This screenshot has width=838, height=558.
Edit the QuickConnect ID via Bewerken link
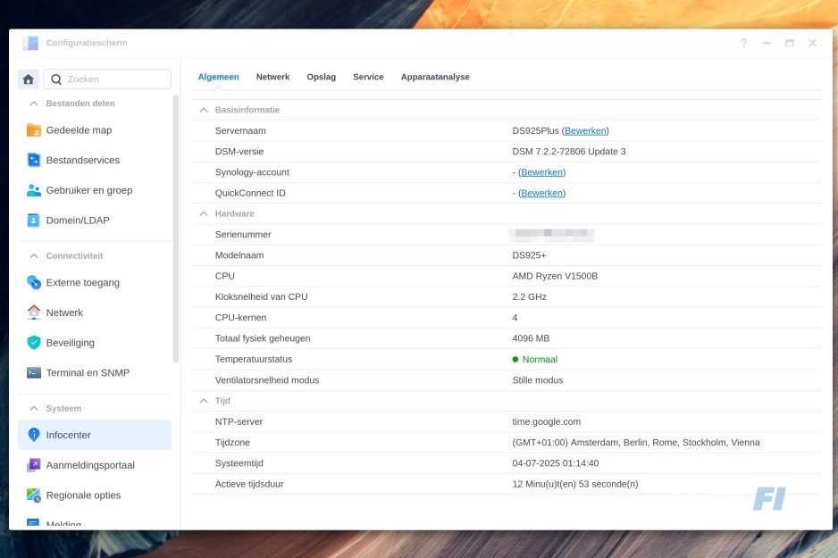(x=542, y=194)
